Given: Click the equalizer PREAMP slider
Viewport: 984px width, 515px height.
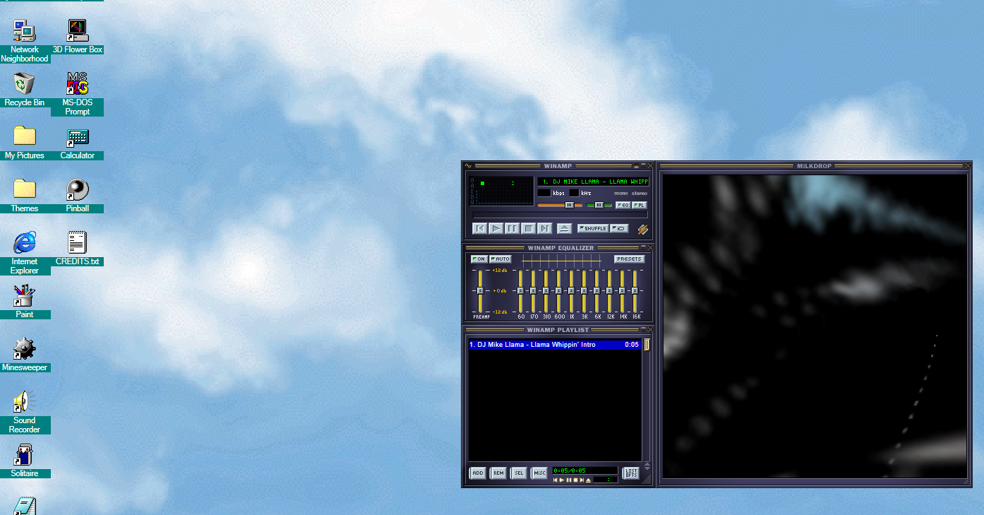Looking at the screenshot, I should pyautogui.click(x=480, y=290).
